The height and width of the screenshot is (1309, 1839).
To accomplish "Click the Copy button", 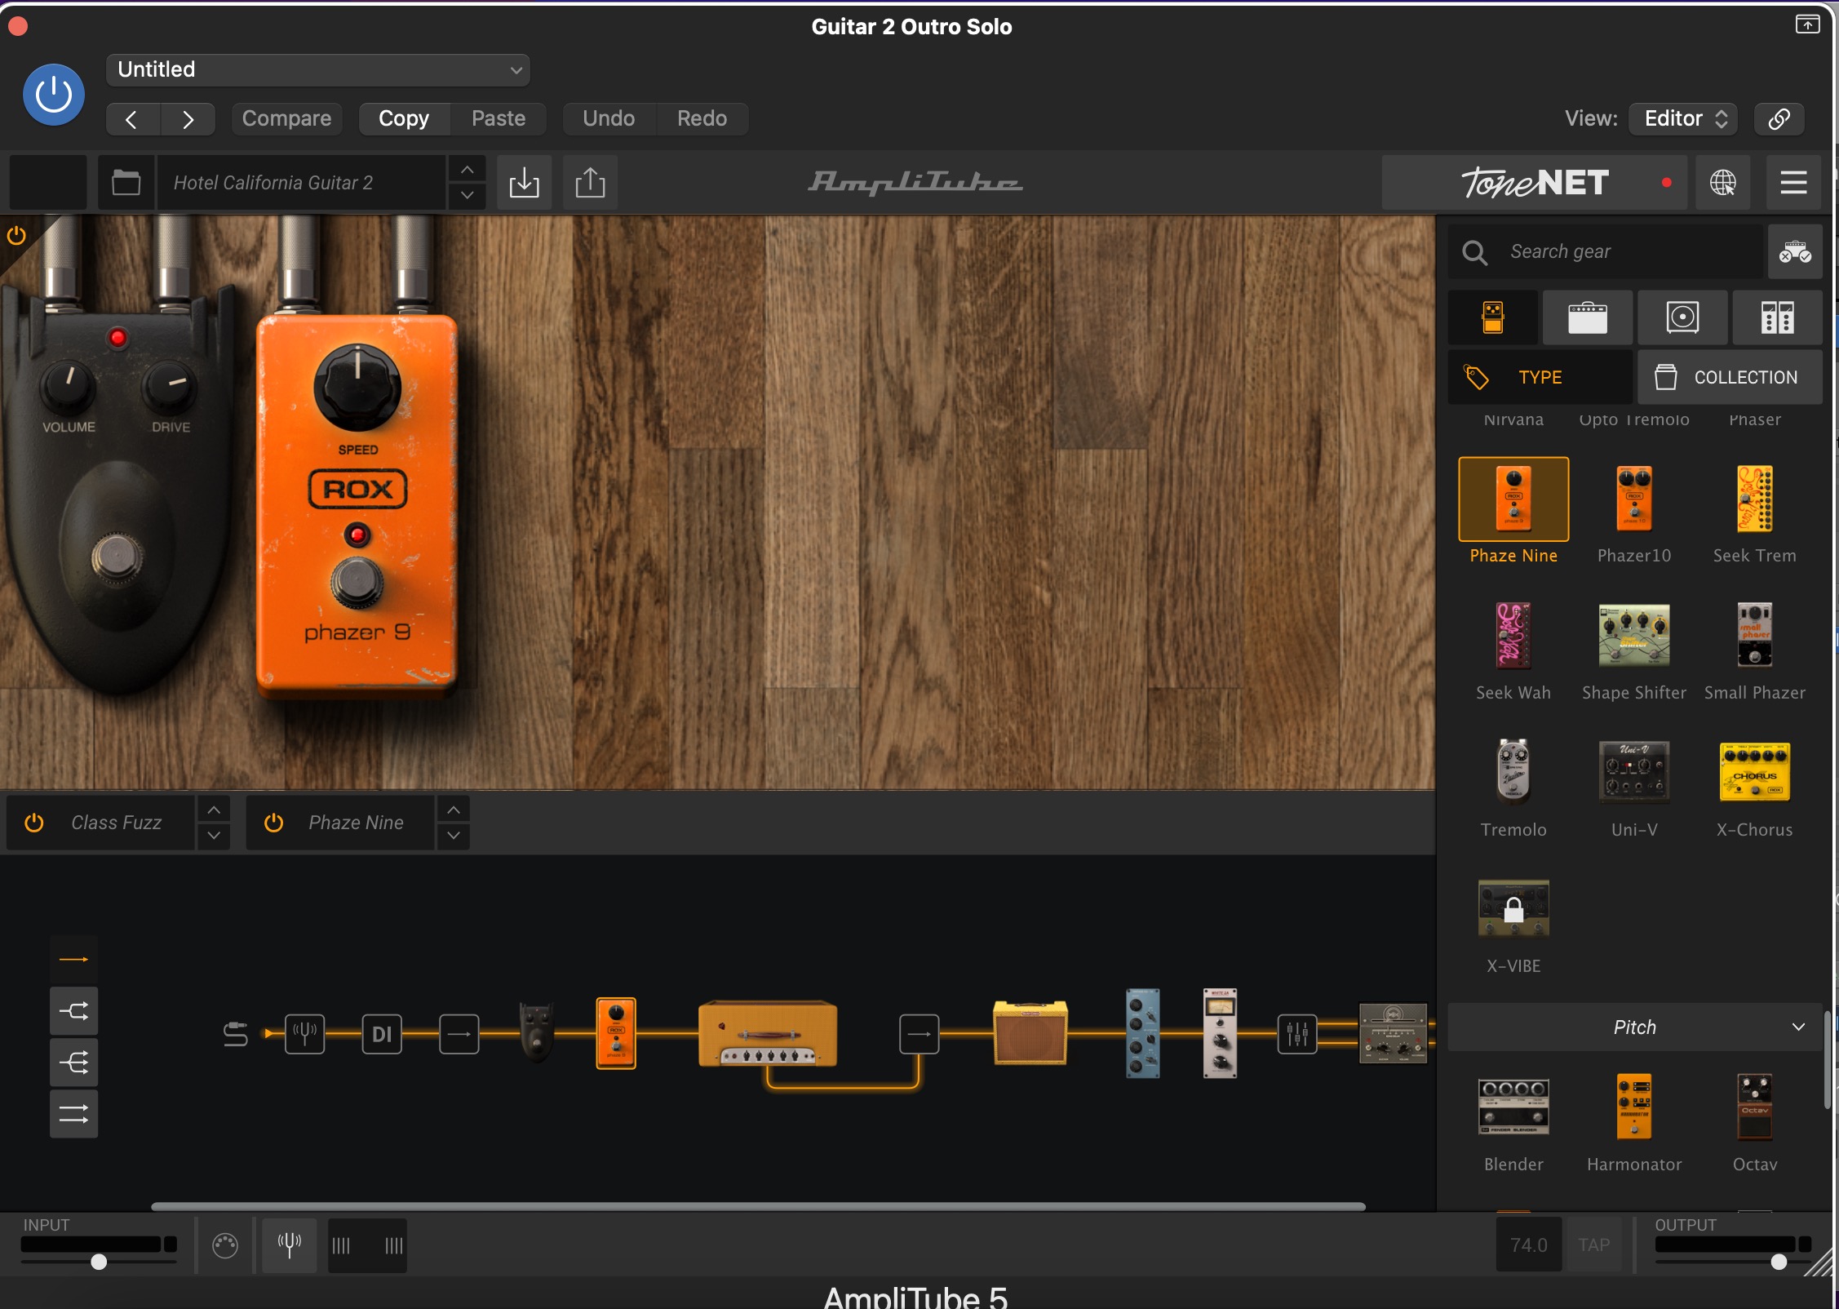I will [x=404, y=119].
